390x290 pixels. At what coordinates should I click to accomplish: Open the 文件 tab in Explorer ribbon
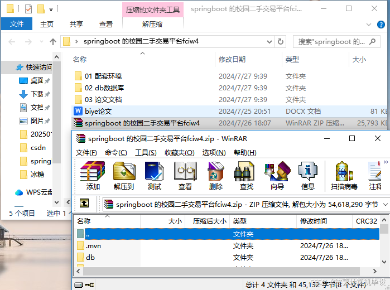(x=17, y=24)
